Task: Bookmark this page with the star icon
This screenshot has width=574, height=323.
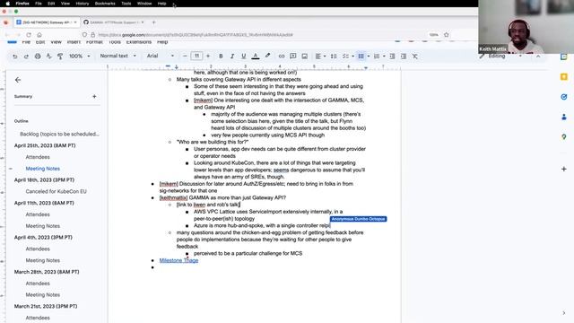Action: click(x=447, y=35)
